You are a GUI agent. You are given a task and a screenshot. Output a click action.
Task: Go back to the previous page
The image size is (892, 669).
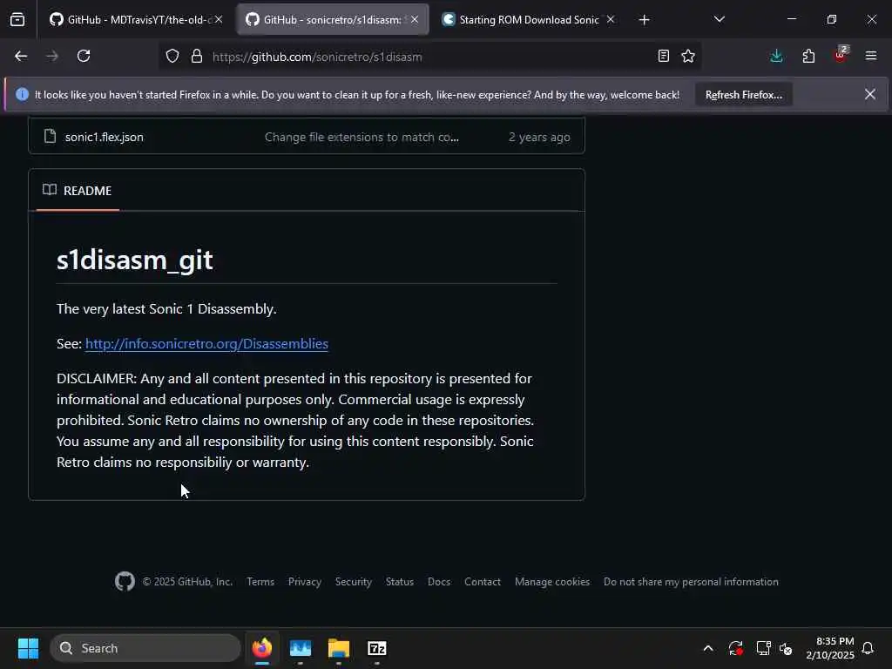pyautogui.click(x=21, y=57)
